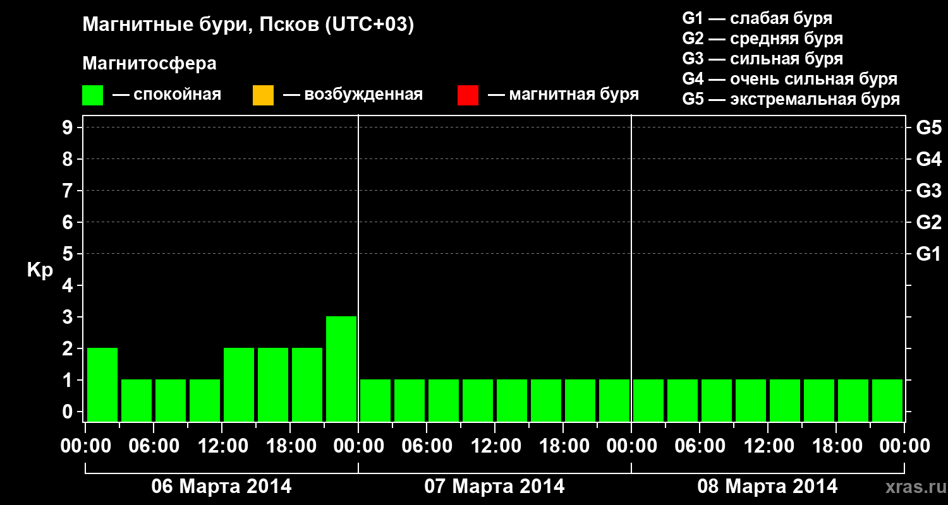Click the right-axis label G3

[929, 191]
